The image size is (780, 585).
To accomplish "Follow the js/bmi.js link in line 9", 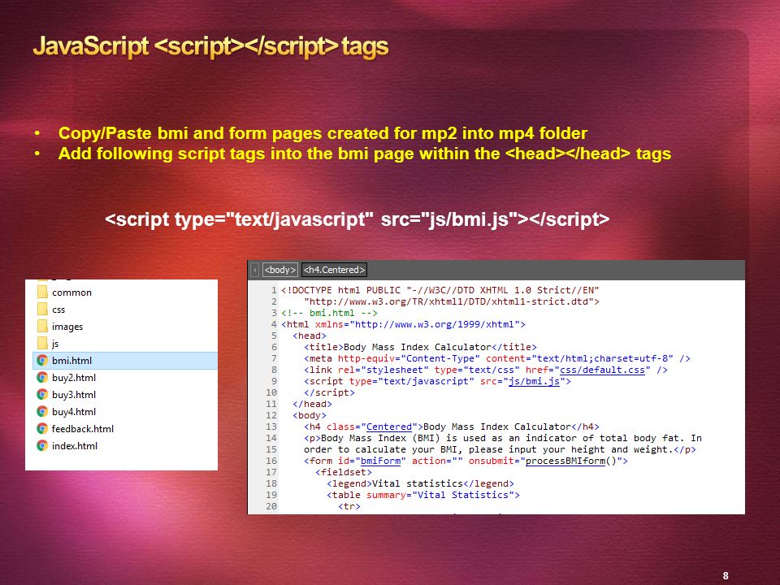I will pos(535,381).
